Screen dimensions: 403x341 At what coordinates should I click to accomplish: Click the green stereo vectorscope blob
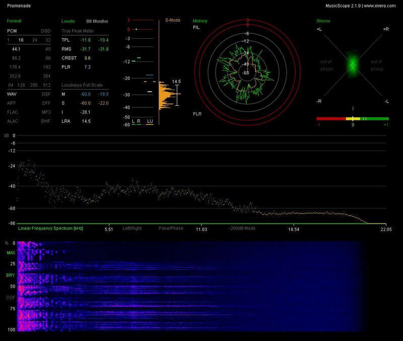click(x=353, y=65)
